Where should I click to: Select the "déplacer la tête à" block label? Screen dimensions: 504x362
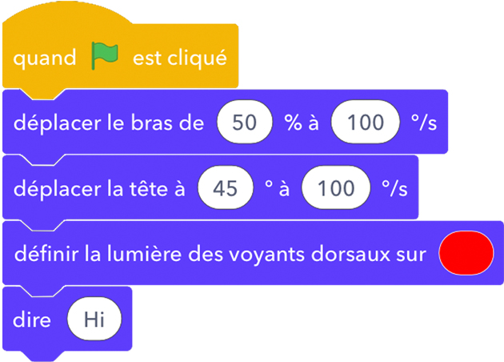100,189
